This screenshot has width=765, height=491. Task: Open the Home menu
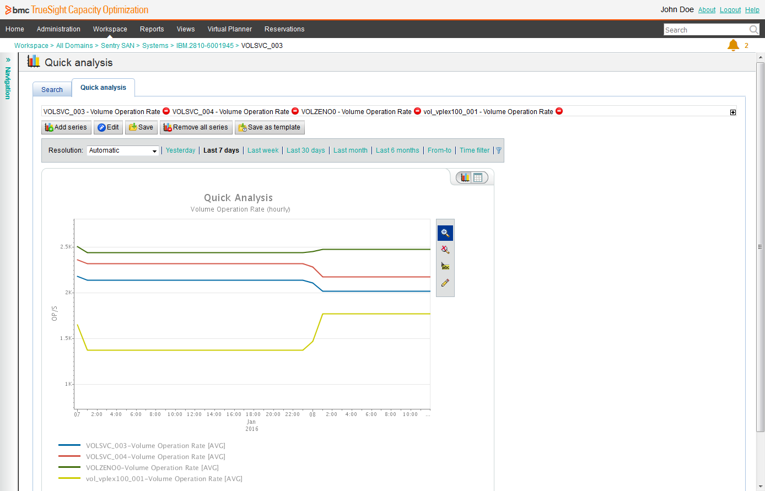point(15,29)
